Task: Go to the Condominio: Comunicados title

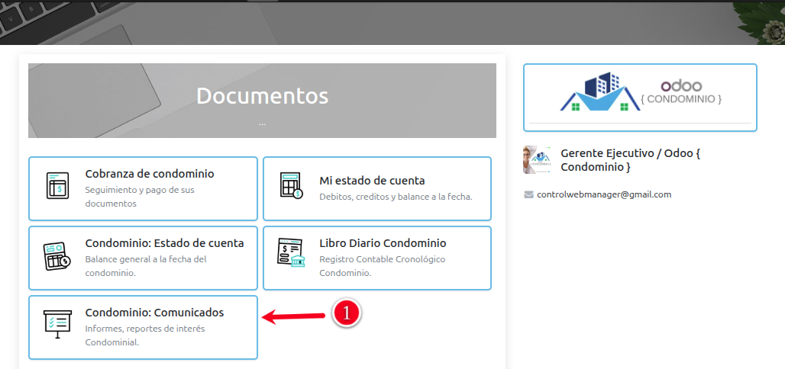Action: click(x=154, y=313)
